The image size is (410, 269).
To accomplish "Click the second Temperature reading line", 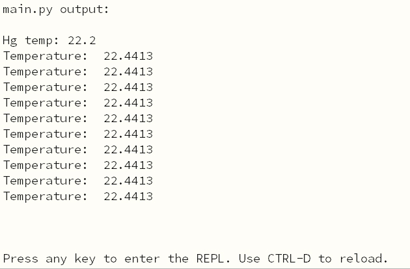I will tap(78, 72).
